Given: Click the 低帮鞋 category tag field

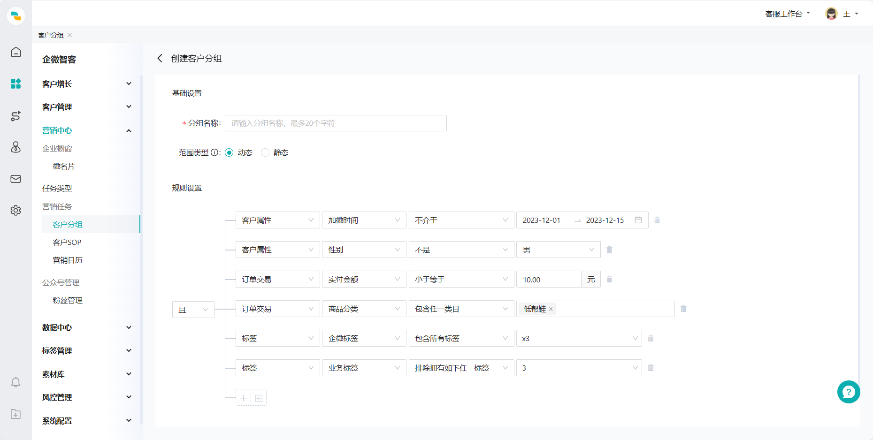Looking at the screenshot, I should [x=596, y=309].
